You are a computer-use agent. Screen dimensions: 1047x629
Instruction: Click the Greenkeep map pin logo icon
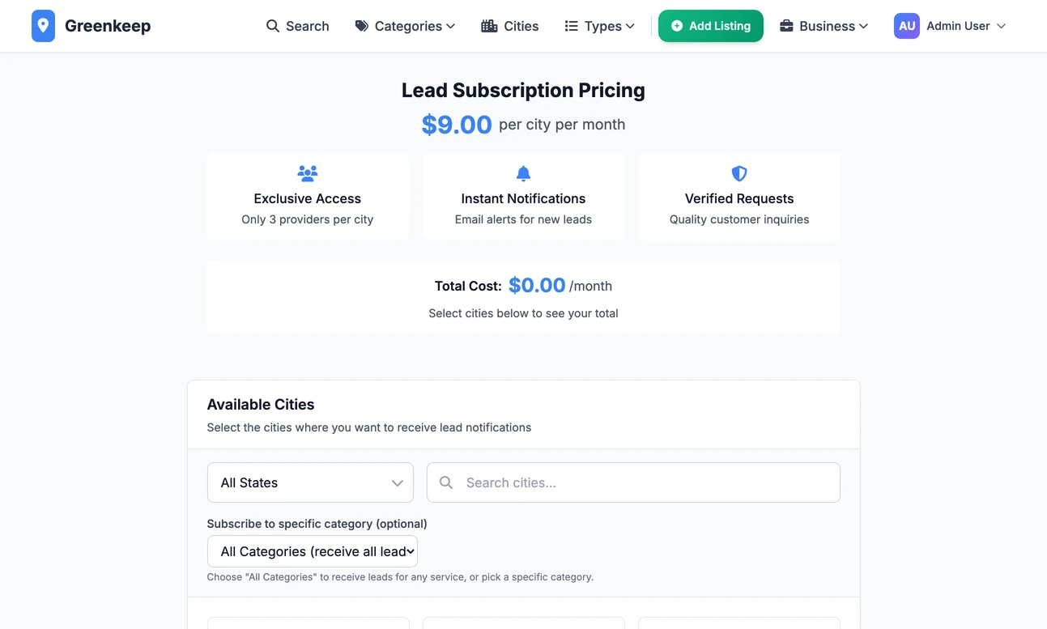pyautogui.click(x=43, y=26)
